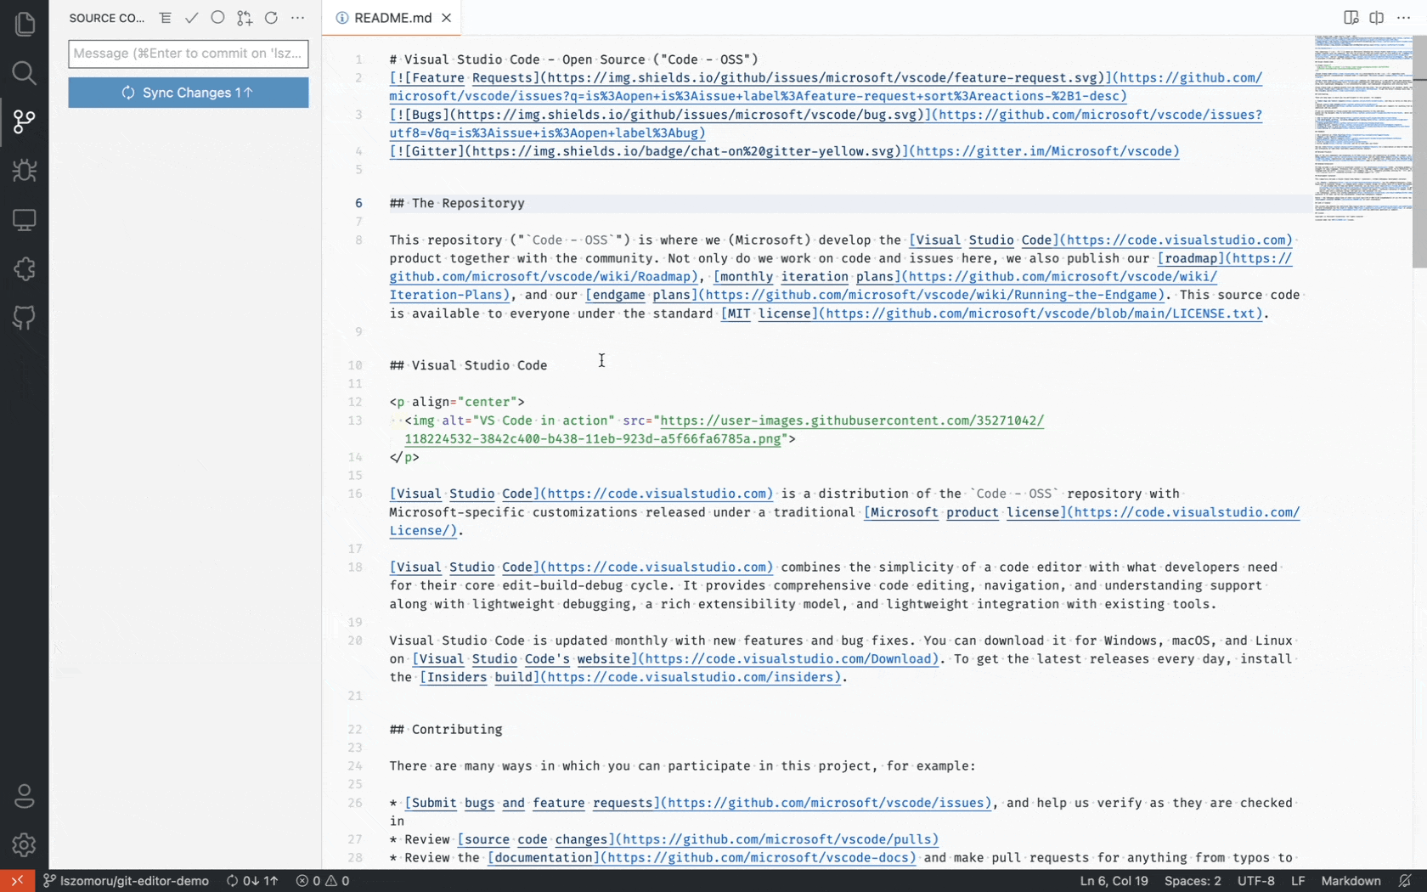Screen dimensions: 1427x892
Task: Click the Sync Changes button
Action: (x=188, y=93)
